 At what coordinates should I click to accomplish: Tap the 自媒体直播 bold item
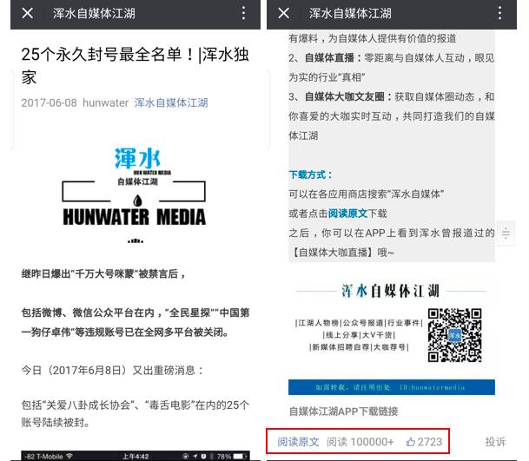[x=329, y=58]
